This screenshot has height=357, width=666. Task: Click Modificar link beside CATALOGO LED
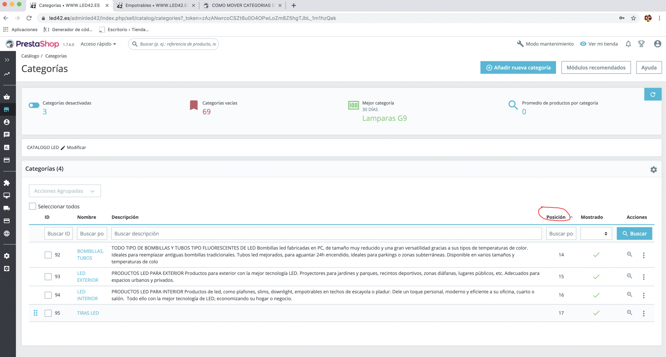[x=74, y=147]
